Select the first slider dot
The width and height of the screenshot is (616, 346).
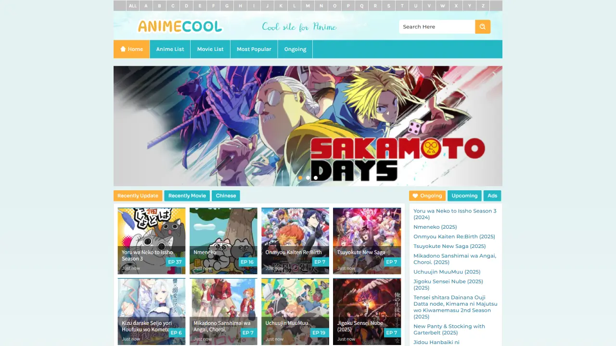(300, 178)
